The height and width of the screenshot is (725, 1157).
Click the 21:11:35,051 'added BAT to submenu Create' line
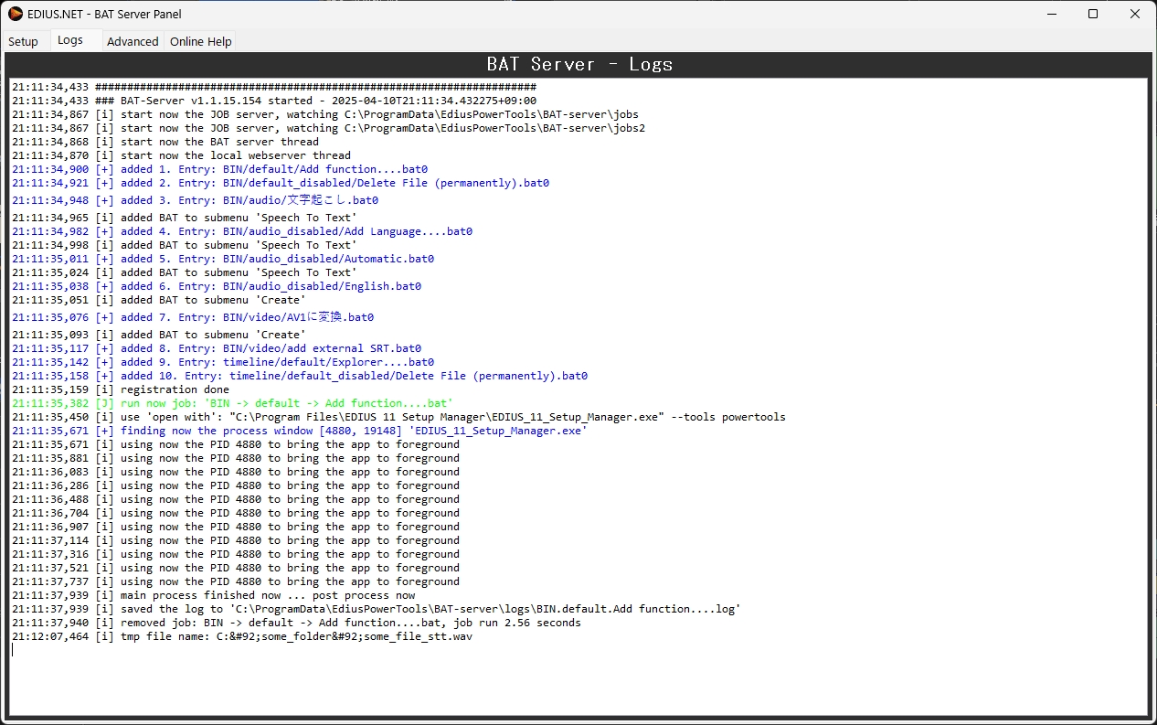click(x=159, y=300)
